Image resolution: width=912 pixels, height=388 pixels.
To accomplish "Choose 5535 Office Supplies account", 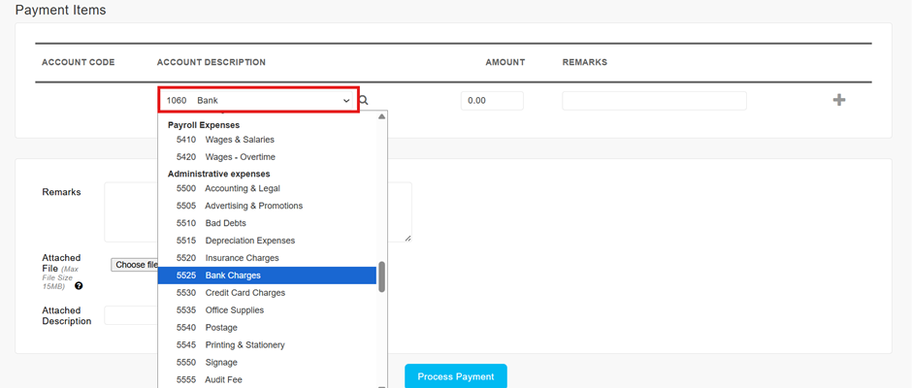I will click(267, 310).
